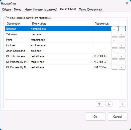
Task: Close the Настройки dialog
Action: (x=127, y=4)
